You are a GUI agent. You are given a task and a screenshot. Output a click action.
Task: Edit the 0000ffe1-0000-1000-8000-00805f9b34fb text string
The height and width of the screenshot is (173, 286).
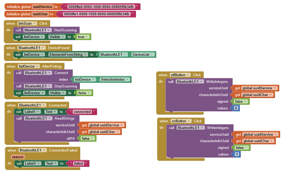click(97, 14)
